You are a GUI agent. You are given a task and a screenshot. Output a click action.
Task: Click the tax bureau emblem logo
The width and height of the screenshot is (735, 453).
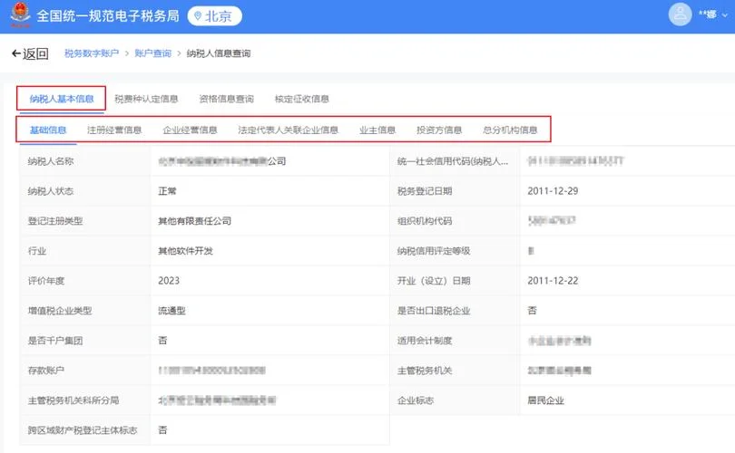point(20,15)
